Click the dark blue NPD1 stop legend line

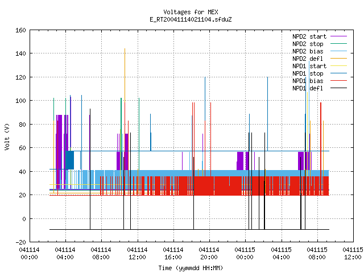pos(339,73)
